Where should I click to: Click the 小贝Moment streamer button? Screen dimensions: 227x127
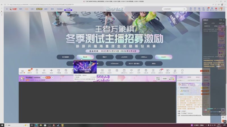click(115, 63)
